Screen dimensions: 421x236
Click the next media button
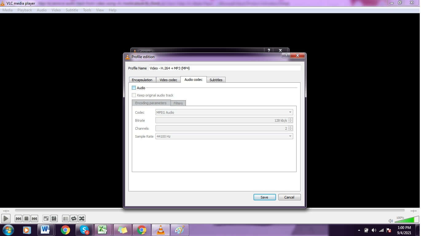click(34, 218)
